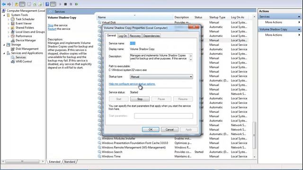Switch to the Recovery tab
The image size is (303, 170).
pyautogui.click(x=135, y=36)
